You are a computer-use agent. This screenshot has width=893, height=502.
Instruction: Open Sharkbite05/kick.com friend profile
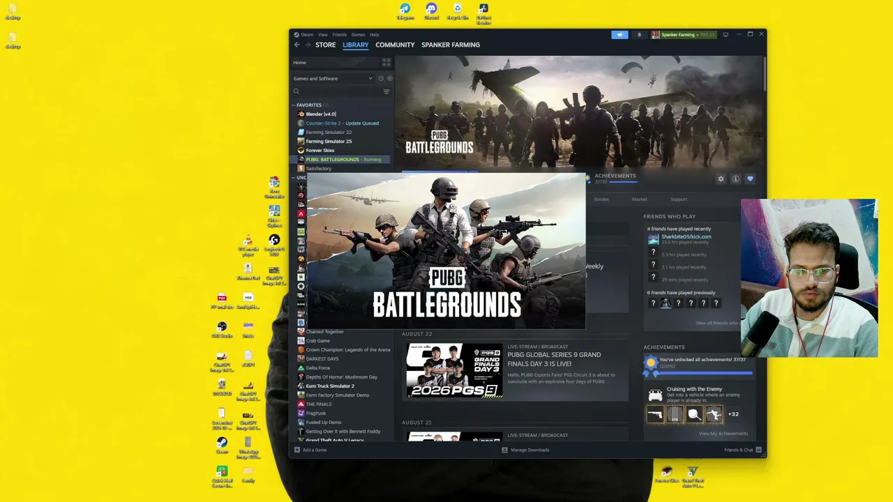point(686,237)
